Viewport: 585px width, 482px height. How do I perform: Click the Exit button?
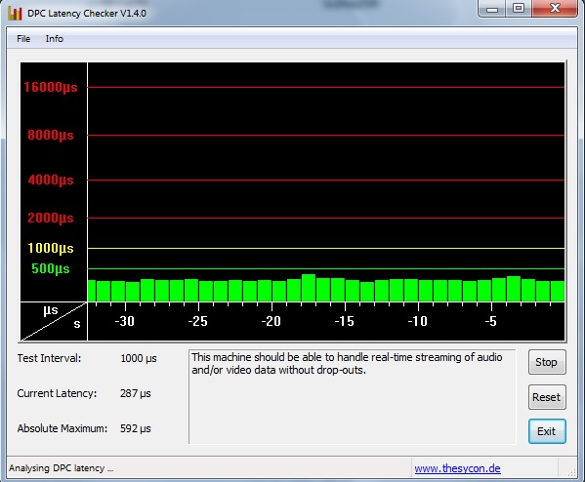[x=547, y=431]
